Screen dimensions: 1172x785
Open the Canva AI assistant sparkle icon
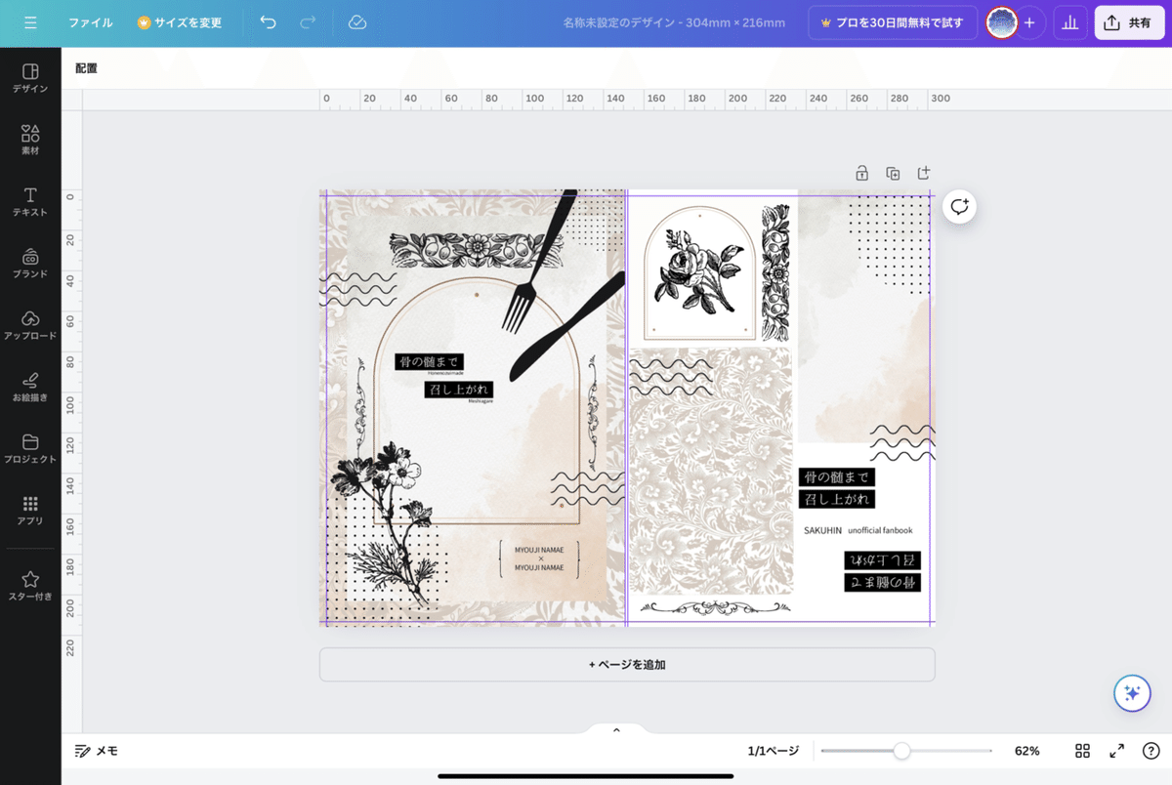(1131, 693)
